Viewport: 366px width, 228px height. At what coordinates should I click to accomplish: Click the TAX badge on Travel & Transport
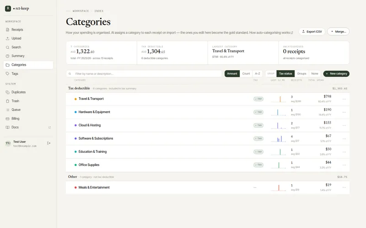click(258, 99)
